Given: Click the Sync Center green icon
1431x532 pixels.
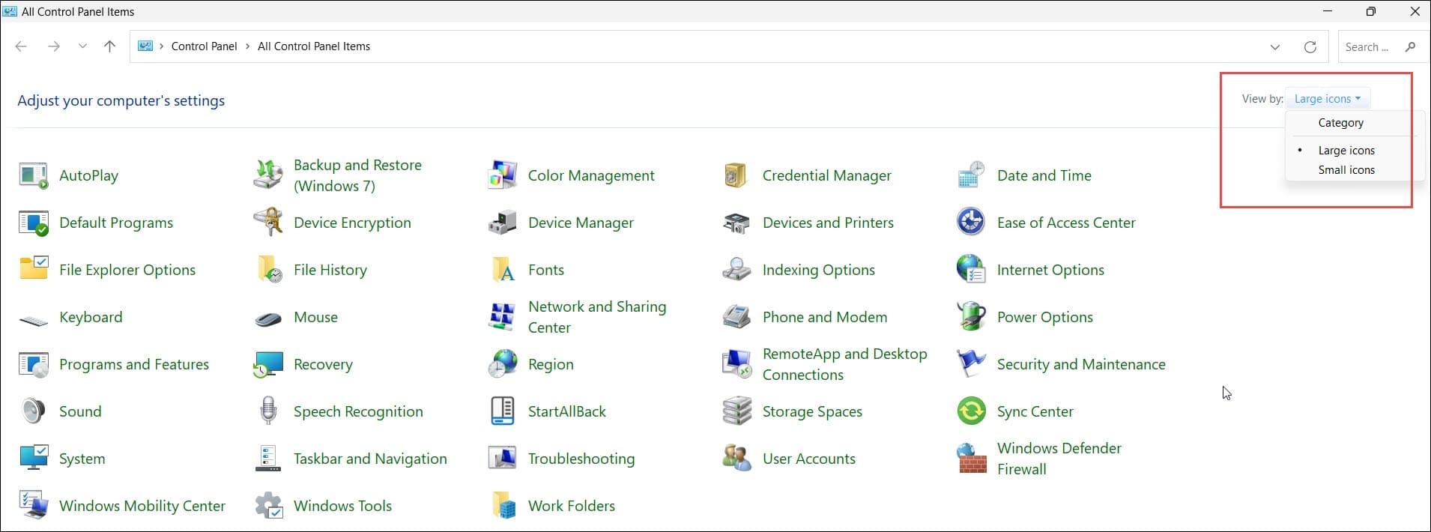Looking at the screenshot, I should tap(972, 411).
